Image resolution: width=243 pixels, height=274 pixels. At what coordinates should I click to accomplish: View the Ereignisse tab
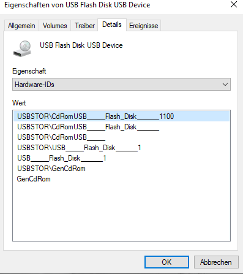143,26
